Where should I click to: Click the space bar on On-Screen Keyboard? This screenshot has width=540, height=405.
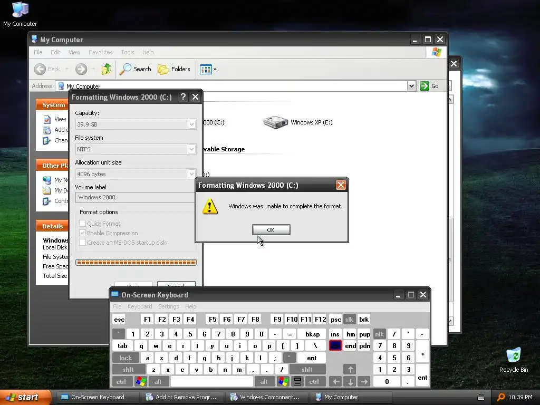pos(212,382)
